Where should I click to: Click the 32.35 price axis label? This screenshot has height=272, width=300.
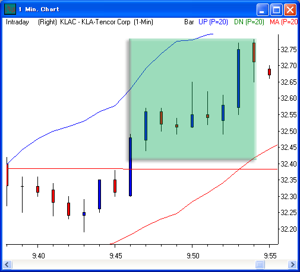[x=289, y=180]
